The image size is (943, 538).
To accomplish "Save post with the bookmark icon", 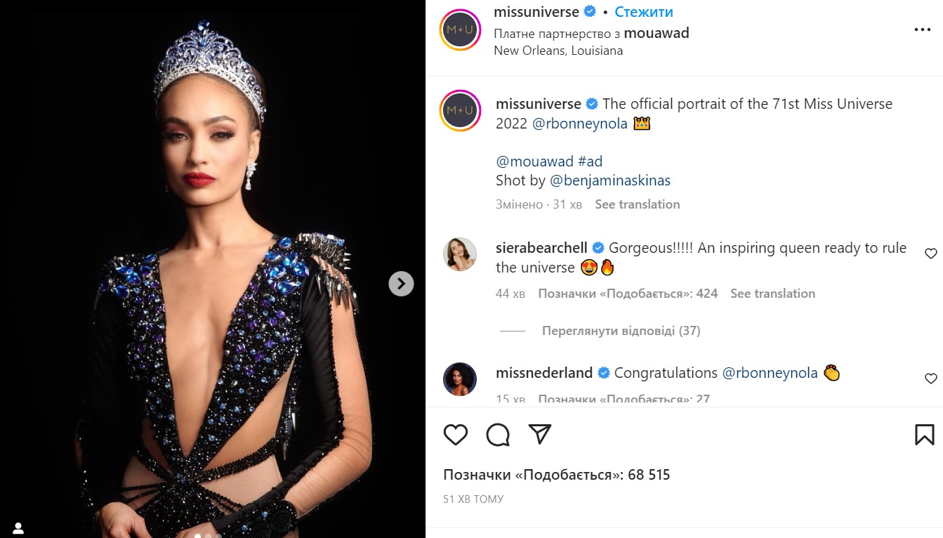I will [x=925, y=435].
